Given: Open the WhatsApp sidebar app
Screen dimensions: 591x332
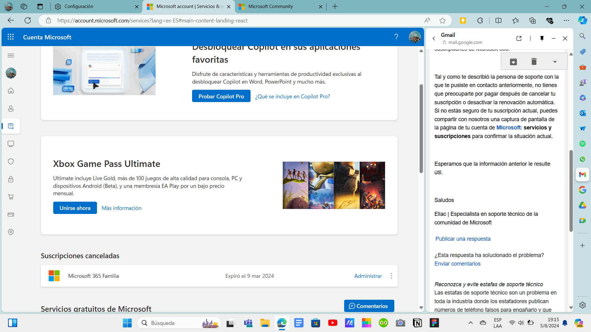Looking at the screenshot, I should click(582, 159).
